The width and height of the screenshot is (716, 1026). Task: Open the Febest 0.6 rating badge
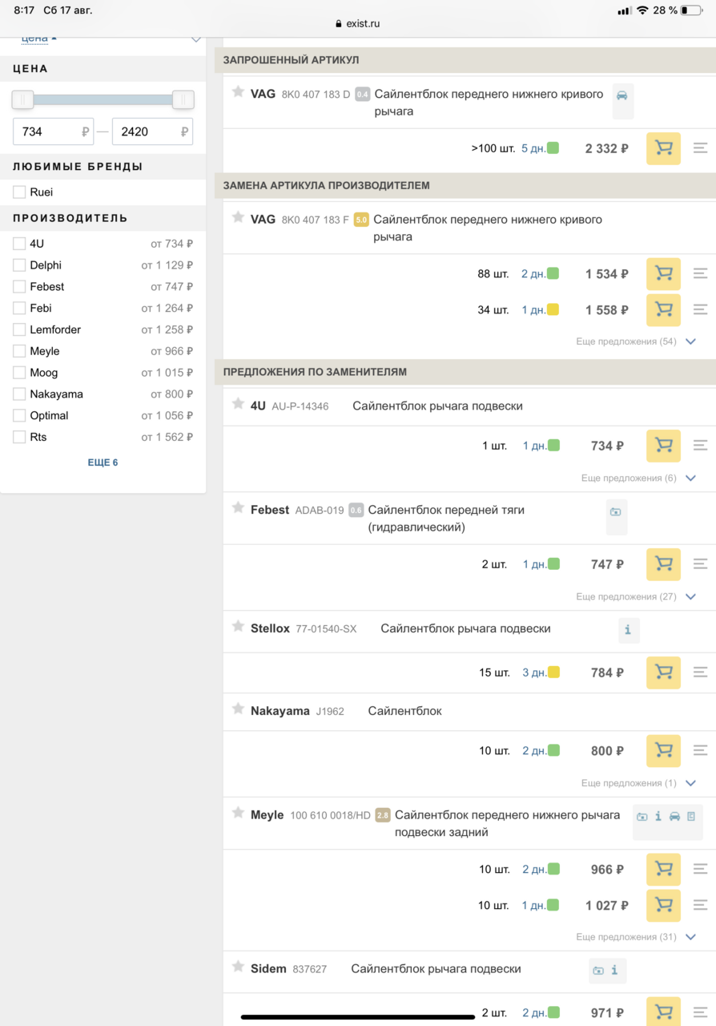click(356, 510)
